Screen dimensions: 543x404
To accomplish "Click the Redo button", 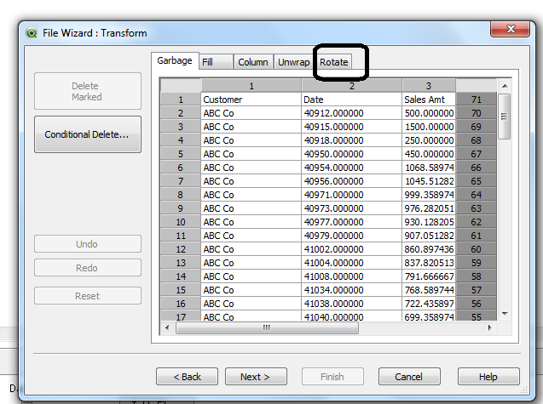I will tap(88, 268).
